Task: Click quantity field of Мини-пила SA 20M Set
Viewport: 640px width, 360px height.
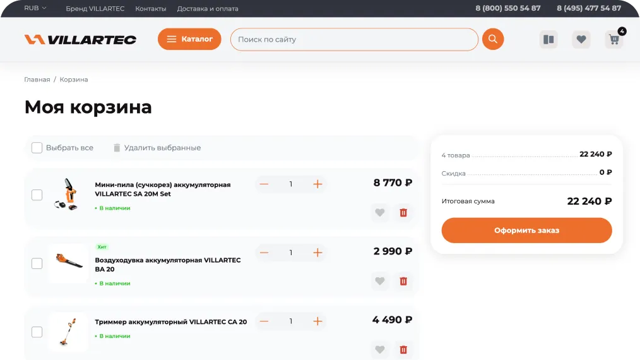Action: [290, 184]
